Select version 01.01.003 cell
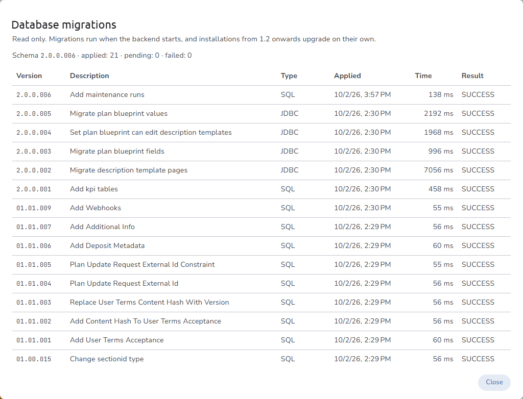The height and width of the screenshot is (399, 523). click(x=34, y=303)
